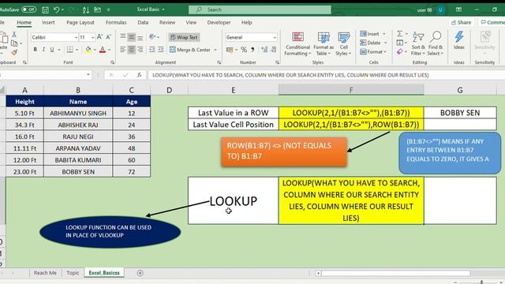Switch to the Topic sheet tab
The width and height of the screenshot is (505, 284).
pos(73,273)
